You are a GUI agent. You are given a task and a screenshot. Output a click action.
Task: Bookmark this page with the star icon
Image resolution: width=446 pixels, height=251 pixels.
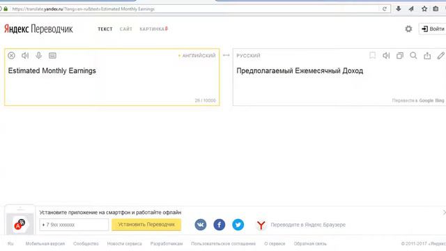pyautogui.click(x=424, y=9)
